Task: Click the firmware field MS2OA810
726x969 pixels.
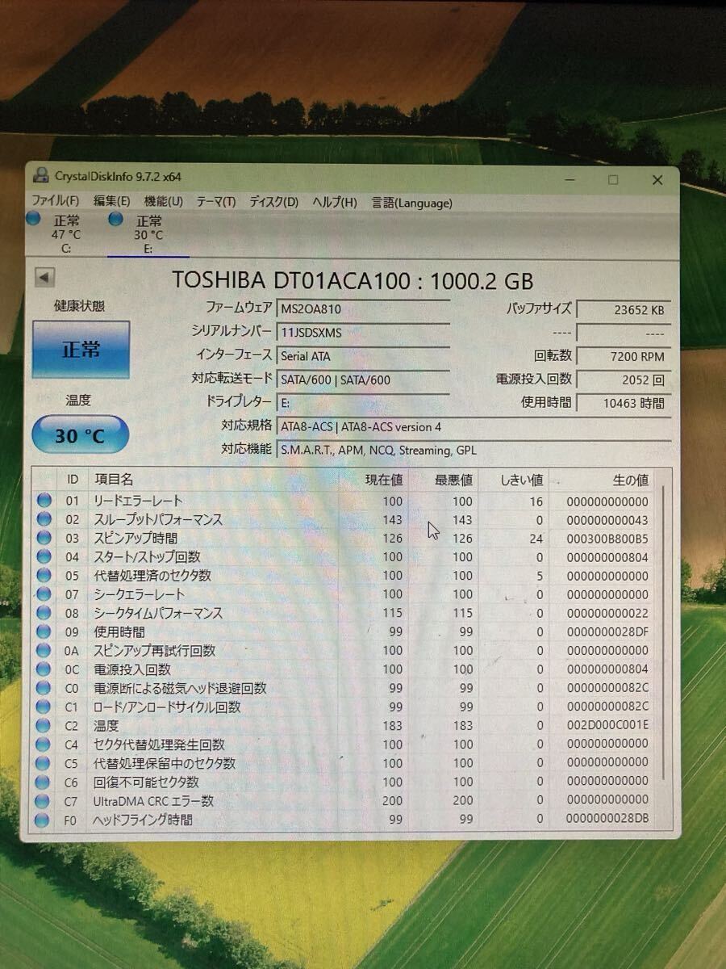Action: pos(363,308)
